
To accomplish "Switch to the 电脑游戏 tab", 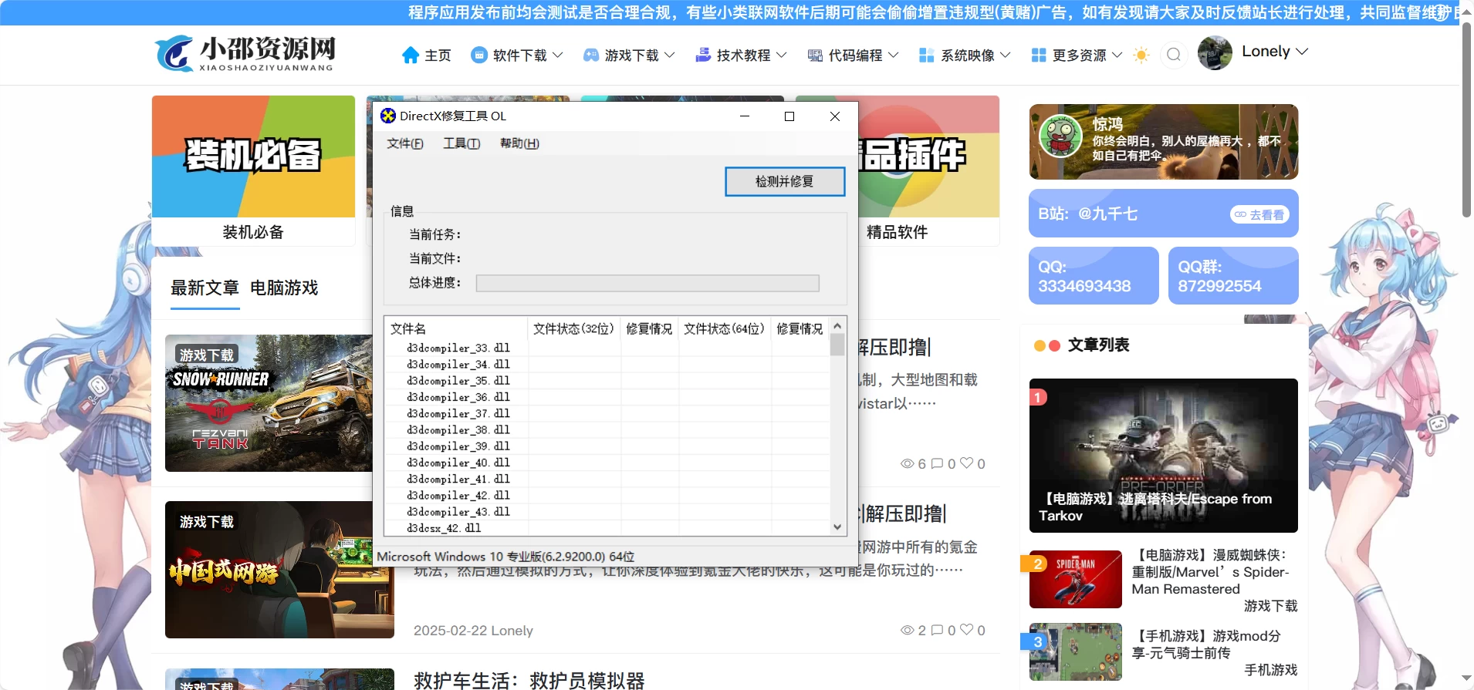I will coord(284,288).
